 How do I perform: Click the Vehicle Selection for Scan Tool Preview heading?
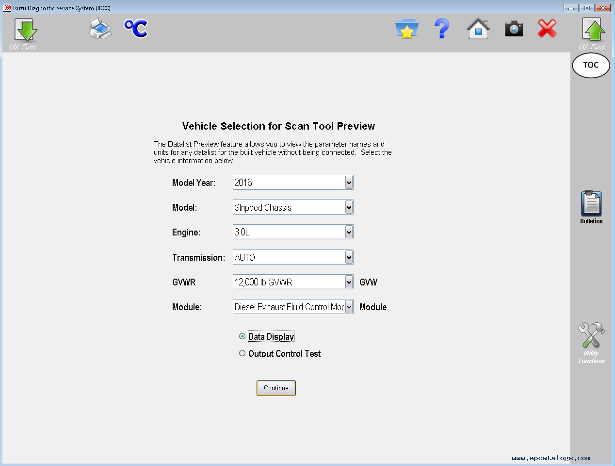click(278, 126)
